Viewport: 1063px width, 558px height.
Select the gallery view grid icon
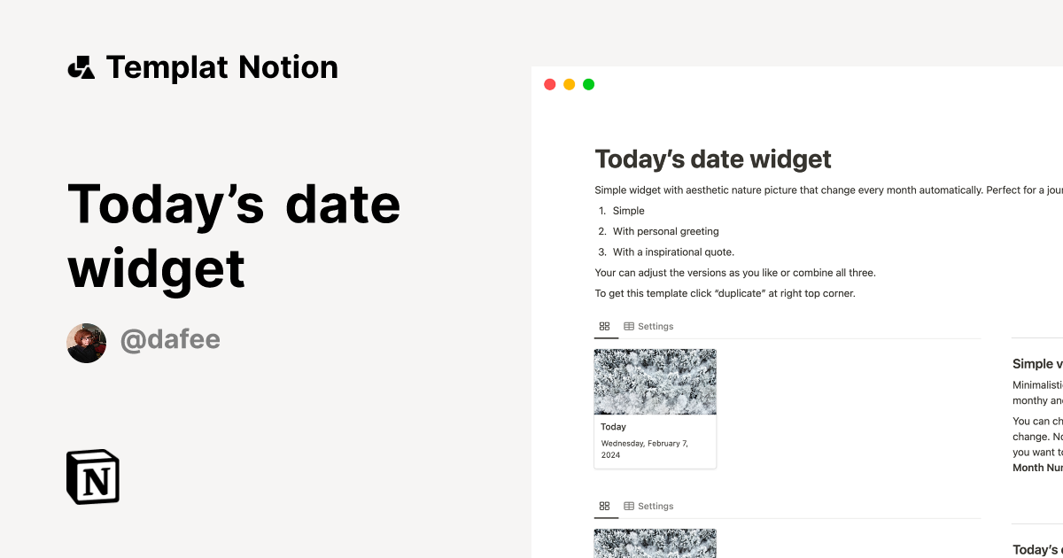(x=605, y=326)
